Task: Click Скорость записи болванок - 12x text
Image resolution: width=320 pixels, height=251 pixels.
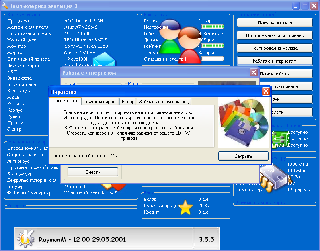Action: click(x=85, y=156)
